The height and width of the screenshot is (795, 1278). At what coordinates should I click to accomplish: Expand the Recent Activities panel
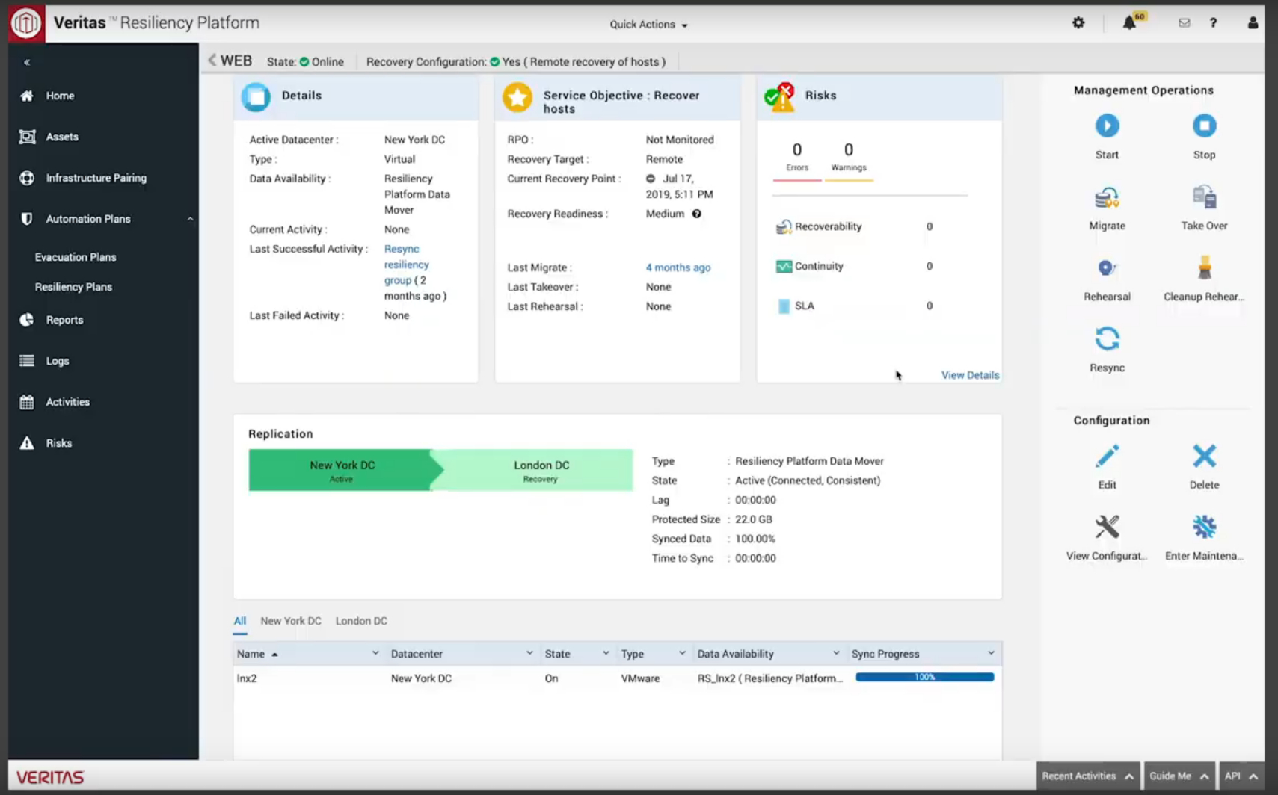click(1088, 776)
